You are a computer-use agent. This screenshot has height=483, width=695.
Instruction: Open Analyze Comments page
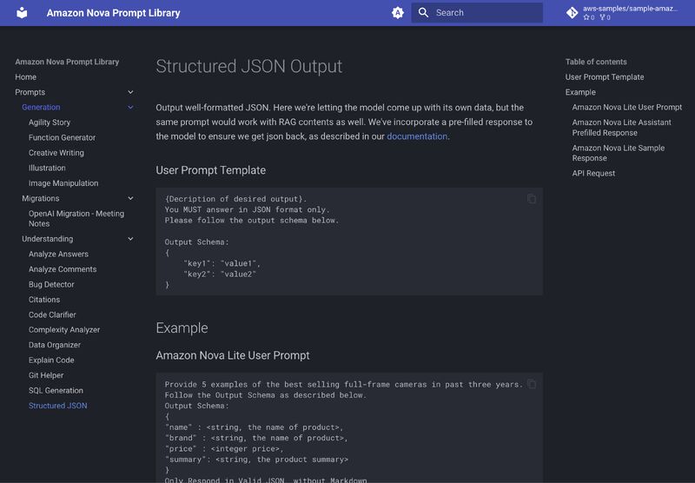(x=63, y=269)
